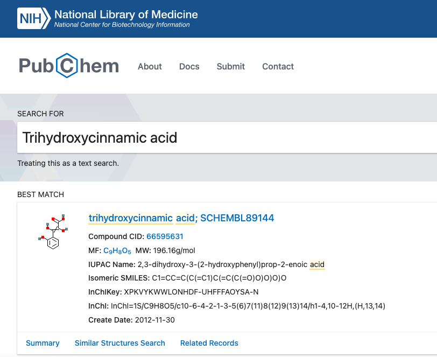437x357 pixels.
Task: Open the Summary tab of the result
Action: pyautogui.click(x=43, y=343)
